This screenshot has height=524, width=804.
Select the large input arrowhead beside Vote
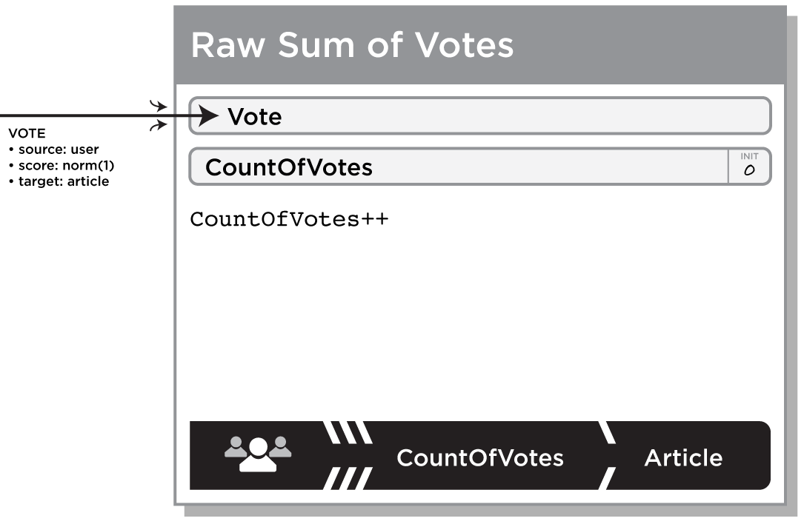pos(207,115)
